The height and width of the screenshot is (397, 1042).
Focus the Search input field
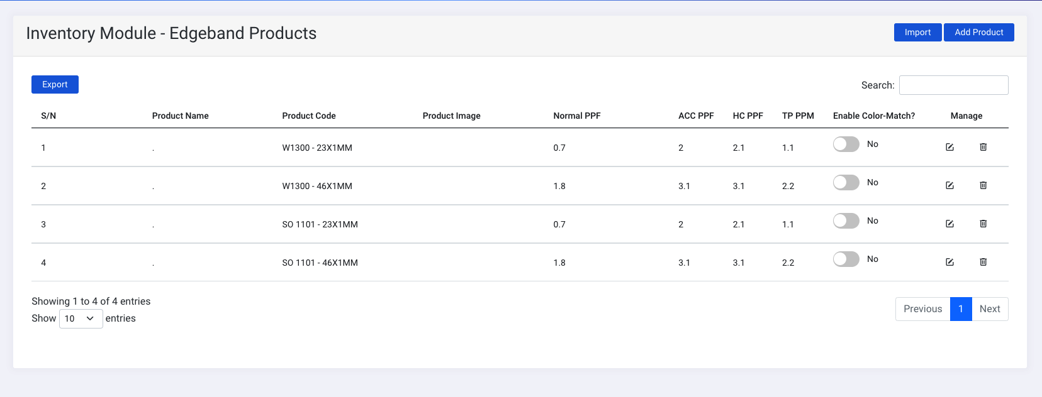[x=953, y=85]
